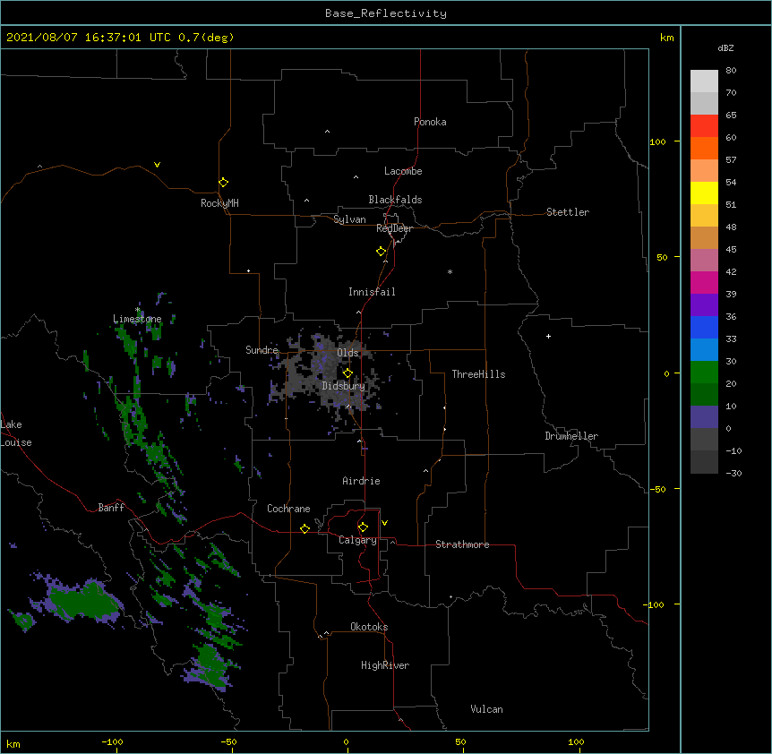
Task: Click the yellow diamond marker above RockyMH
Action: [x=223, y=183]
